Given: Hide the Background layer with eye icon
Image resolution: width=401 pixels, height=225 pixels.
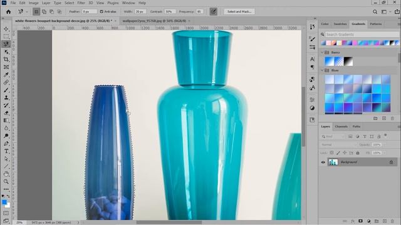Looking at the screenshot, I should point(323,162).
